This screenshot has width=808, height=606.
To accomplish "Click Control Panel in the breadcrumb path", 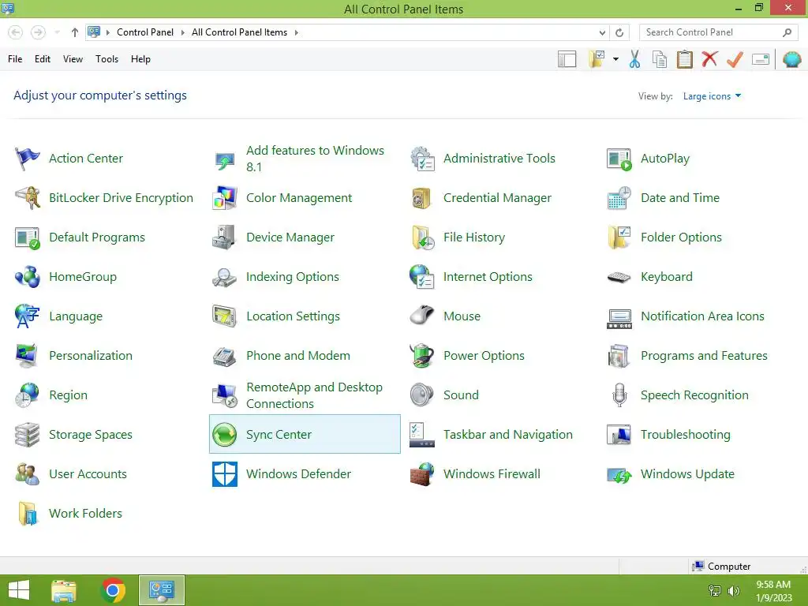I will click(145, 32).
